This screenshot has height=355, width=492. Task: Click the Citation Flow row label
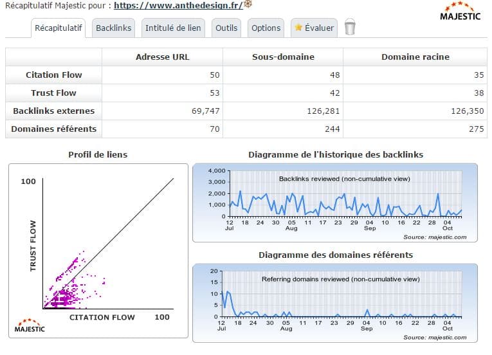tap(53, 75)
